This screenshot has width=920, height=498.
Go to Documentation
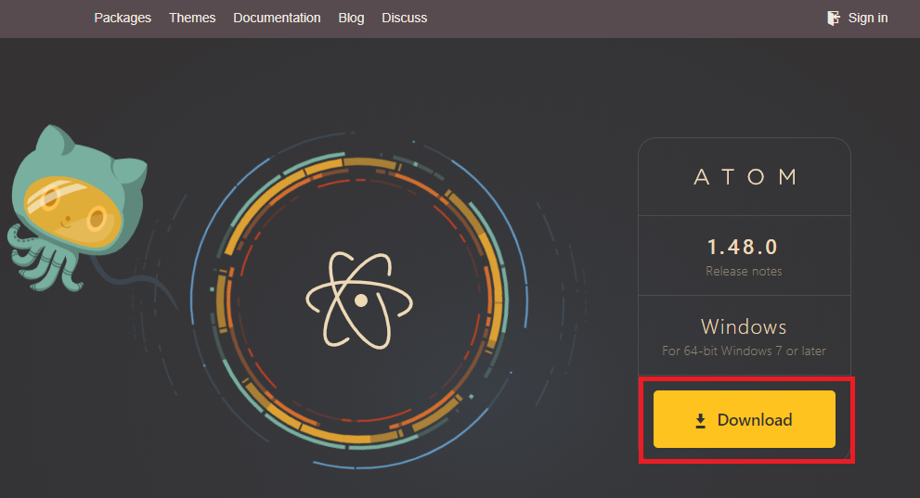(x=277, y=19)
